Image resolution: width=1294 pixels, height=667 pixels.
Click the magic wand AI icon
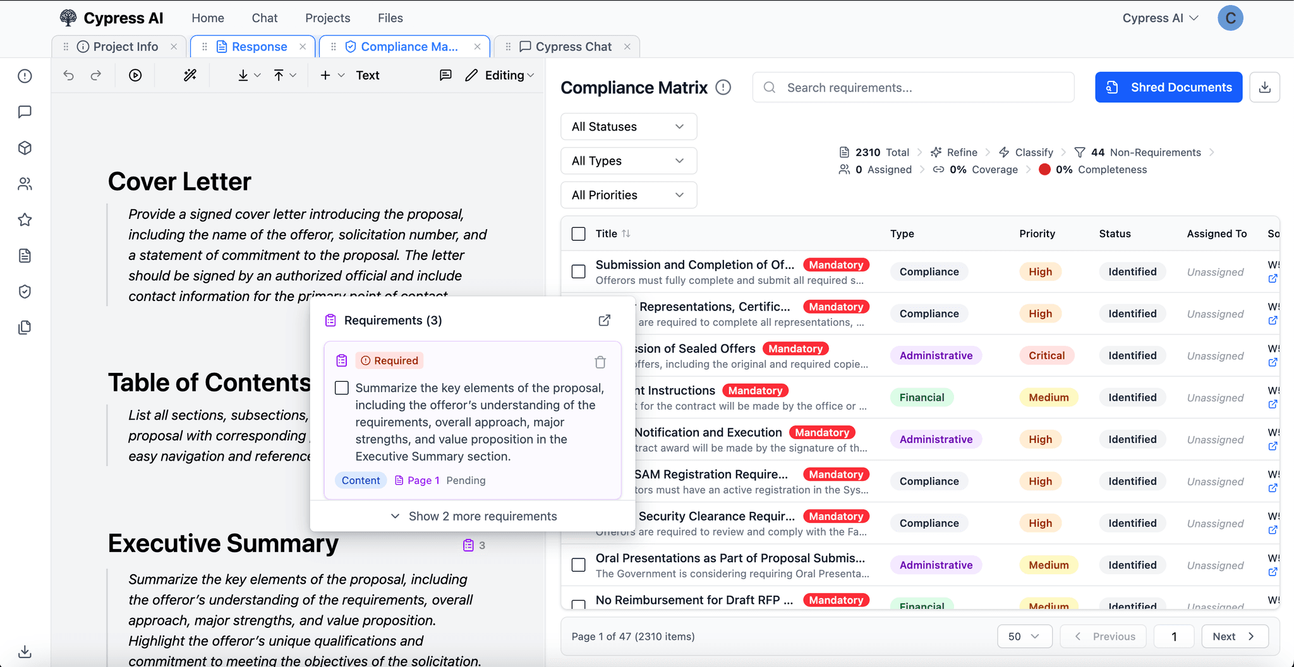(x=190, y=75)
